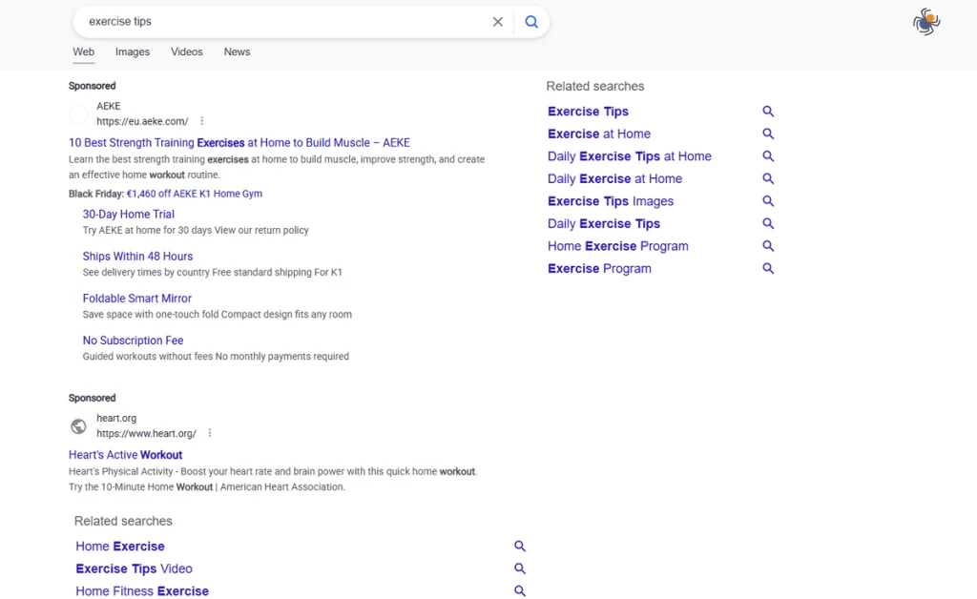Open the 30-Day Home Trial sitelink

(x=129, y=215)
